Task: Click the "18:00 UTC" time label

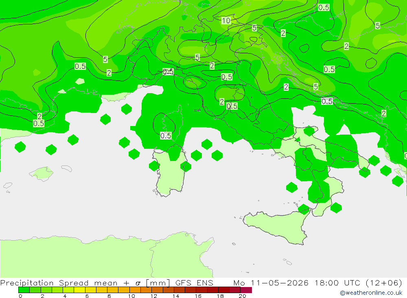Action: point(337,283)
